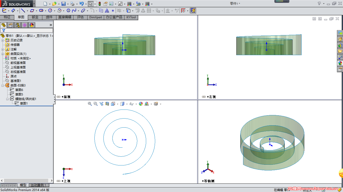Image resolution: width=343 pixels, height=192 pixels.
Task: Click the *前视 view label link icon
Action: 59,97
